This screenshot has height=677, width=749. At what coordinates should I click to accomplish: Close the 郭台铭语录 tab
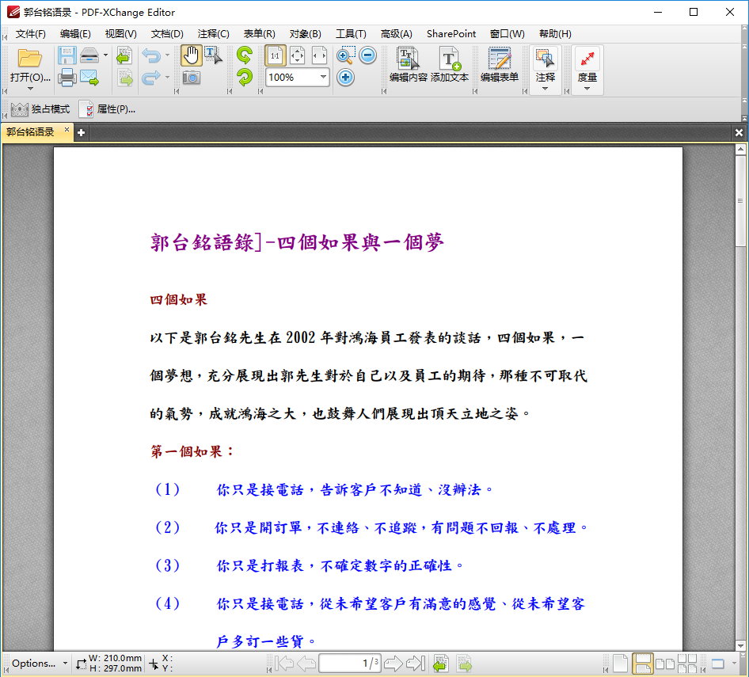(67, 130)
